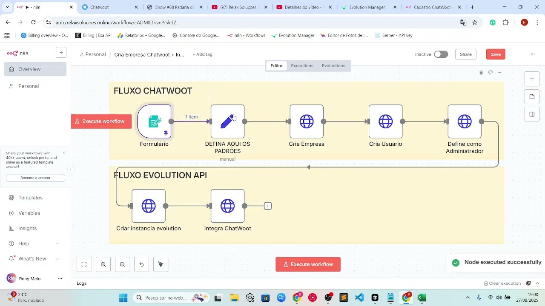Expand the What's New section
Viewport: 545px width, 306px height.
[x=57, y=259]
